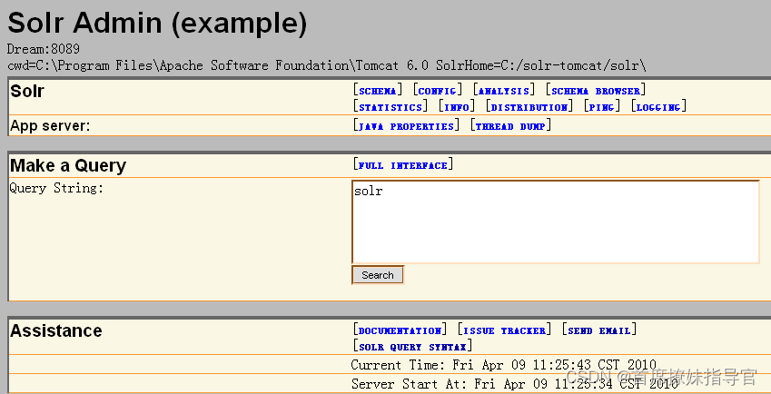Image resolution: width=771 pixels, height=394 pixels.
Task: Open JAVA PROPERTIES link
Action: tap(406, 126)
